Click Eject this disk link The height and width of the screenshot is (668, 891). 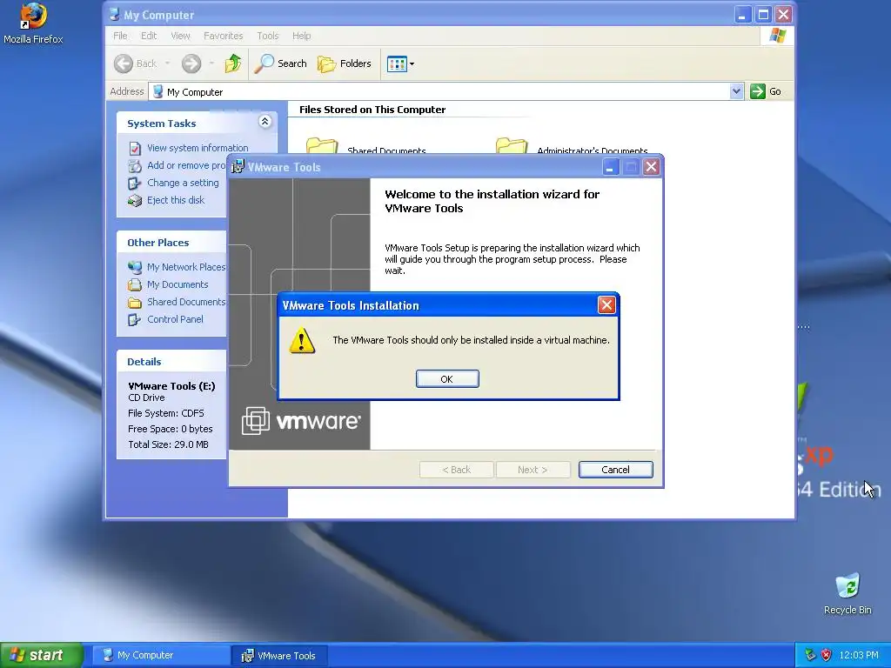click(176, 200)
